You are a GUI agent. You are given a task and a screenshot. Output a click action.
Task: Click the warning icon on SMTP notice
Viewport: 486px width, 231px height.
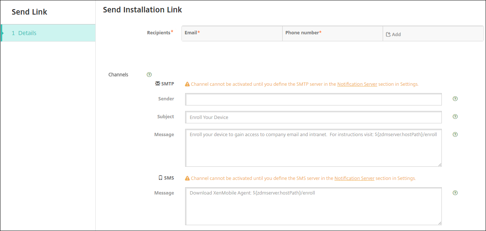[x=187, y=84]
